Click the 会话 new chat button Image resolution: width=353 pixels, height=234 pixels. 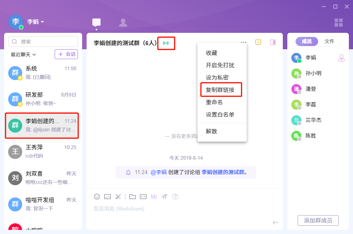(66, 54)
